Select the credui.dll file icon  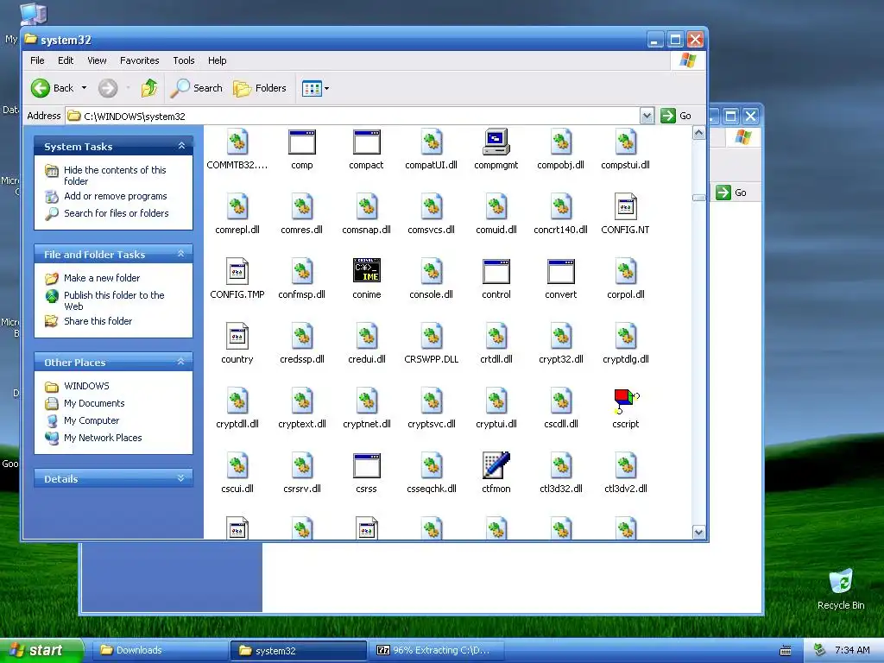click(x=366, y=336)
